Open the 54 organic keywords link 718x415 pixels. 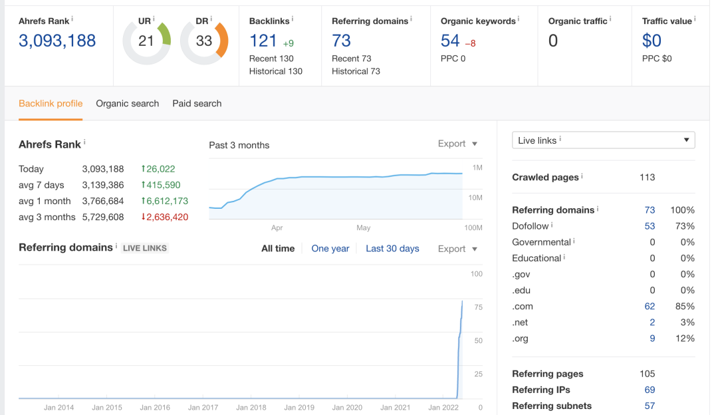(450, 41)
